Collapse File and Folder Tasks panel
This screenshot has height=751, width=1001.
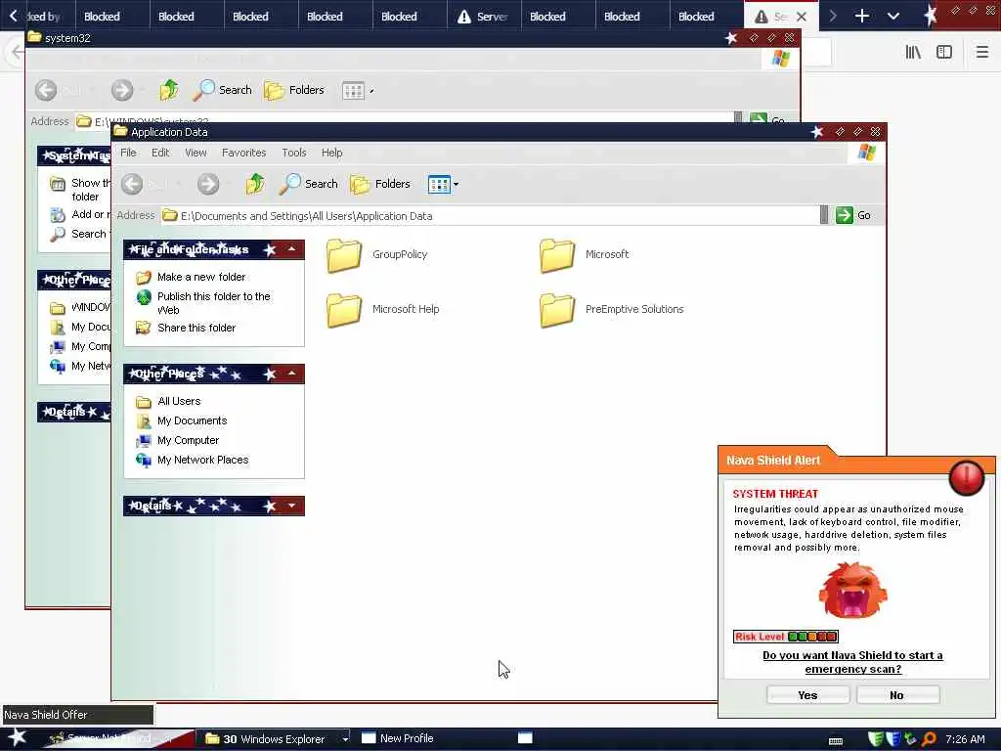pyautogui.click(x=291, y=249)
